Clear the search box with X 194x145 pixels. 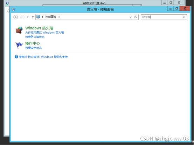click(183, 17)
